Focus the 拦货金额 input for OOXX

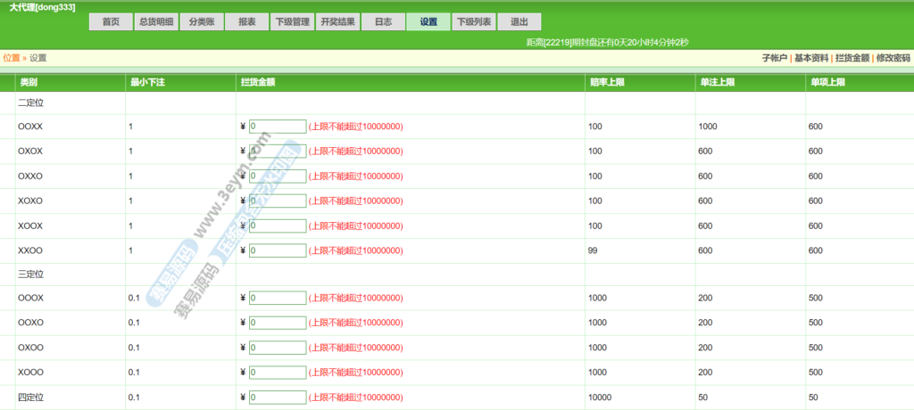[278, 127]
